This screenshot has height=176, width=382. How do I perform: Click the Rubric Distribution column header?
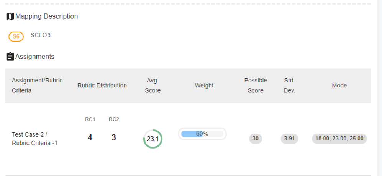click(102, 86)
